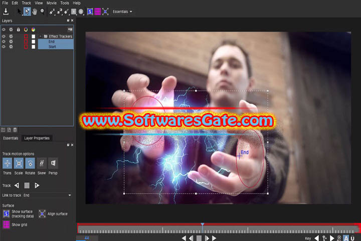The height and width of the screenshot is (241, 361).
Task: Click the gear column header in Layers
Action: tap(11, 30)
